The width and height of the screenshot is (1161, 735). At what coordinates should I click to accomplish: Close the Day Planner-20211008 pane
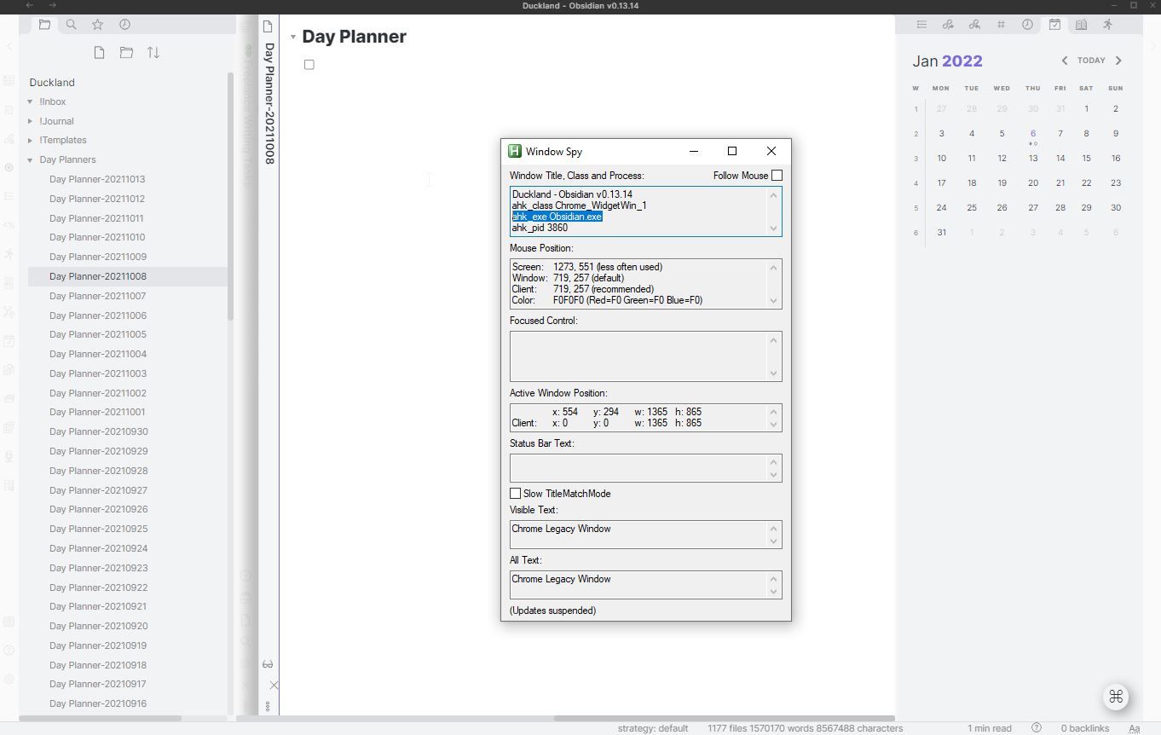(x=274, y=685)
